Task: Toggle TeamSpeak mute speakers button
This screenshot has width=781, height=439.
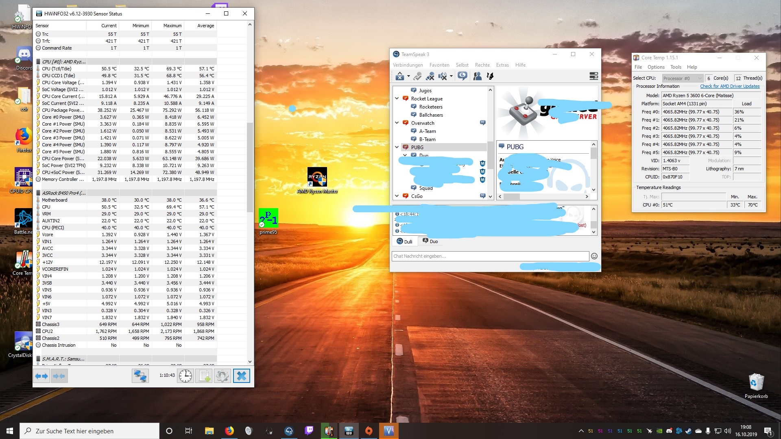Action: point(443,76)
